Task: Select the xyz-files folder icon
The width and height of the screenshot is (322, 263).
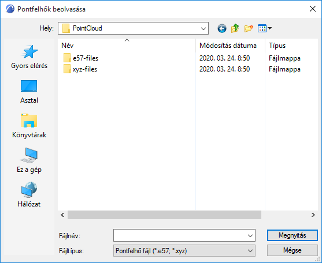Action: point(67,69)
